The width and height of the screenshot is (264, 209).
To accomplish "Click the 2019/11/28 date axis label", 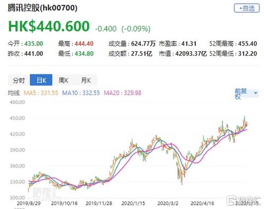I will (x=99, y=203).
